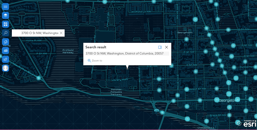Click the Library Walk map label
257x130 pixels.
click(120, 80)
